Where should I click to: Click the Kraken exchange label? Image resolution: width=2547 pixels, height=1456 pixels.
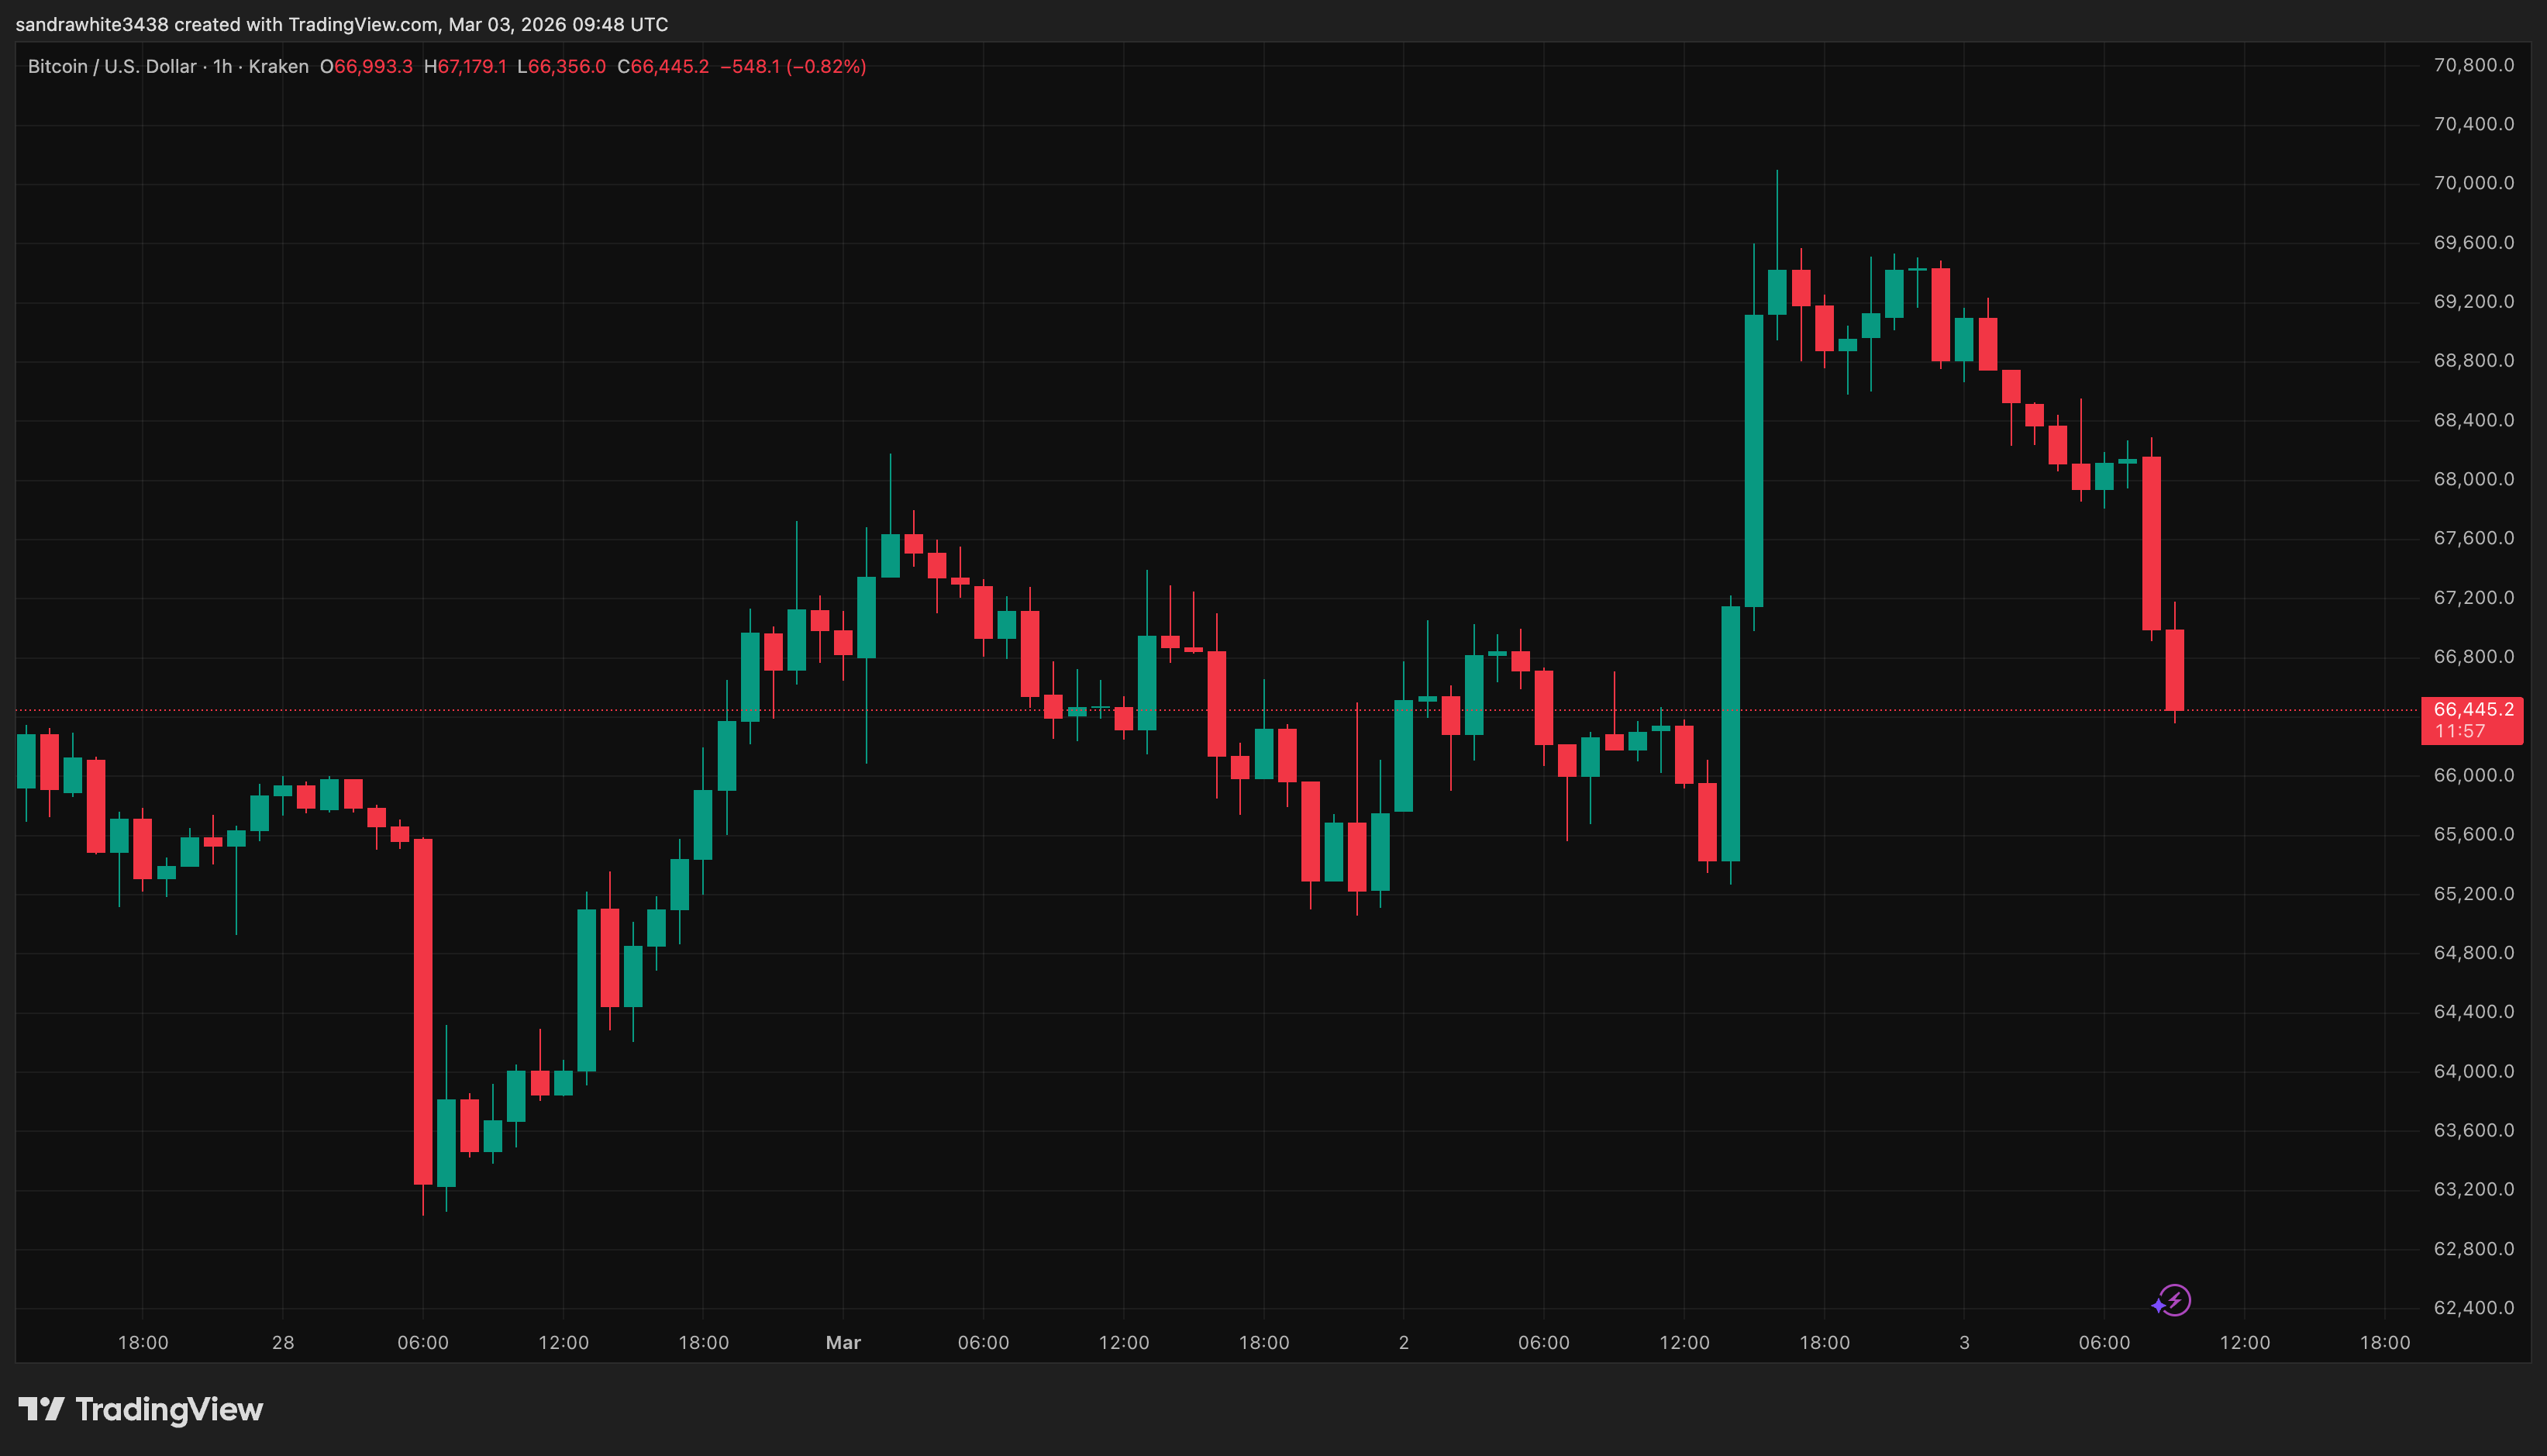coord(280,66)
